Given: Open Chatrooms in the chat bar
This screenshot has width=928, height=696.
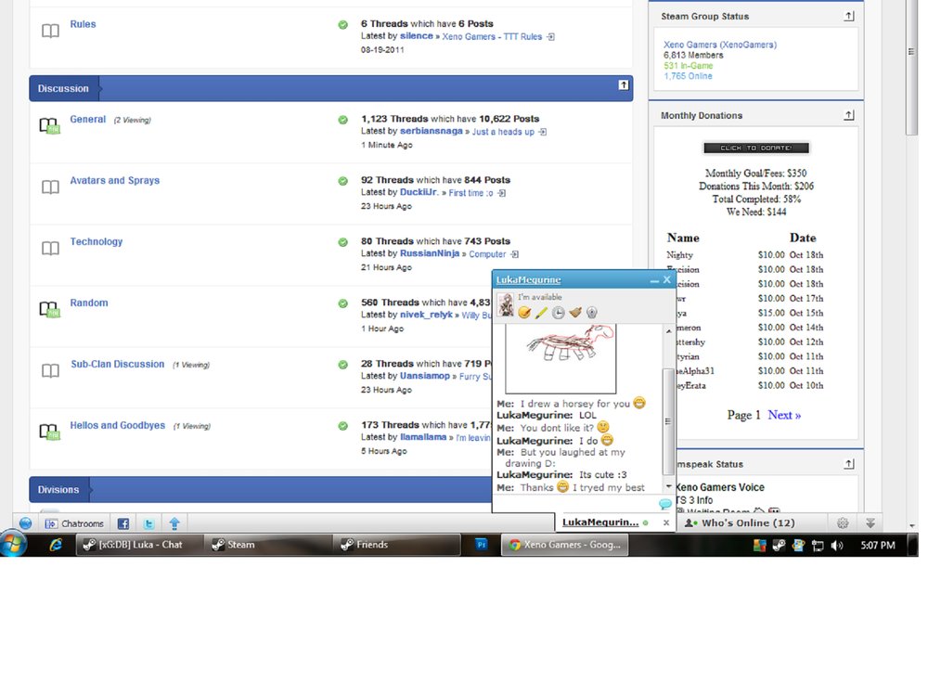Looking at the screenshot, I should (x=74, y=523).
